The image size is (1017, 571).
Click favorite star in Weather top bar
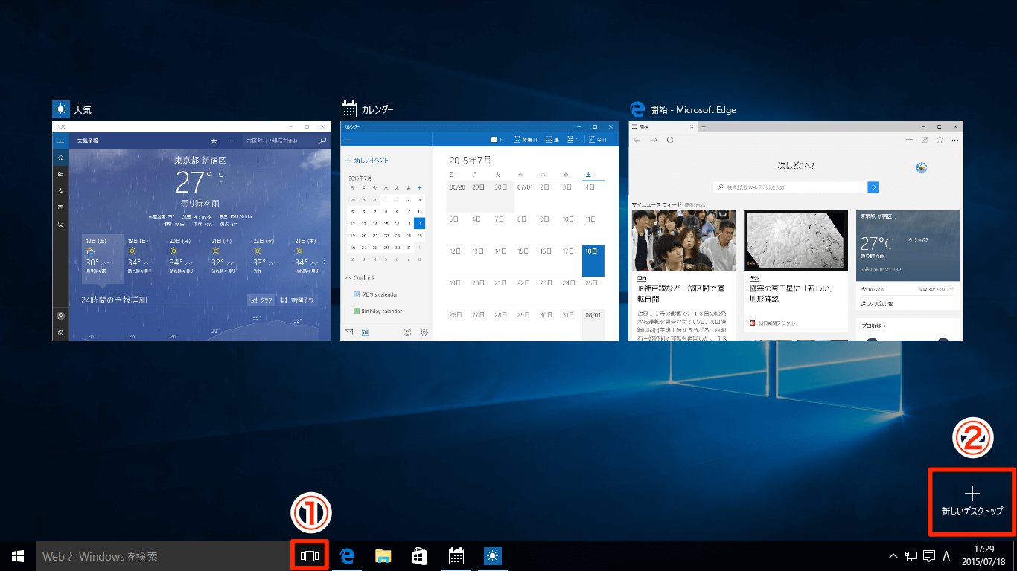point(214,141)
